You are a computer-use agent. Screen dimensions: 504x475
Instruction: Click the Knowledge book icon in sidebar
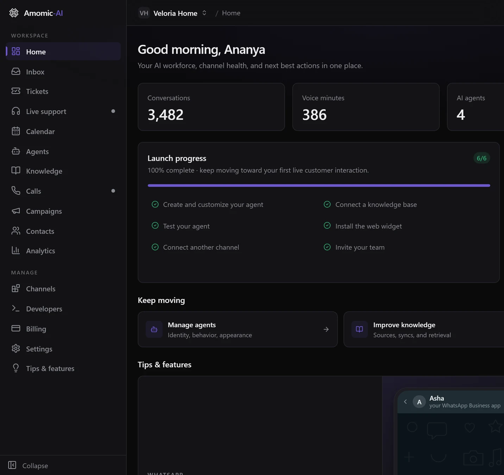[x=16, y=171]
